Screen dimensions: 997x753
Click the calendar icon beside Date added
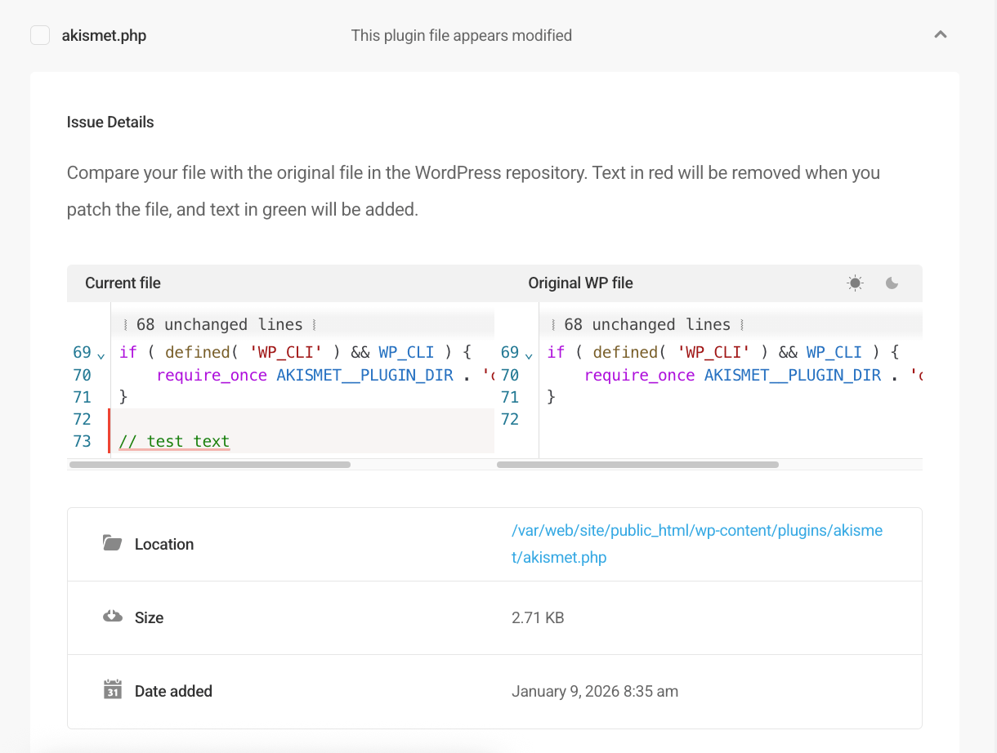pos(114,690)
